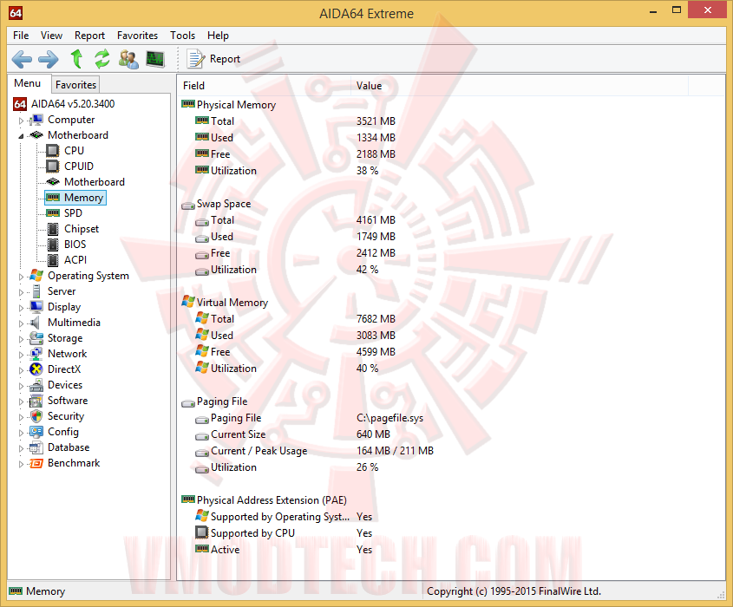Click the Security shield icon
The height and width of the screenshot is (607, 733).
point(36,416)
